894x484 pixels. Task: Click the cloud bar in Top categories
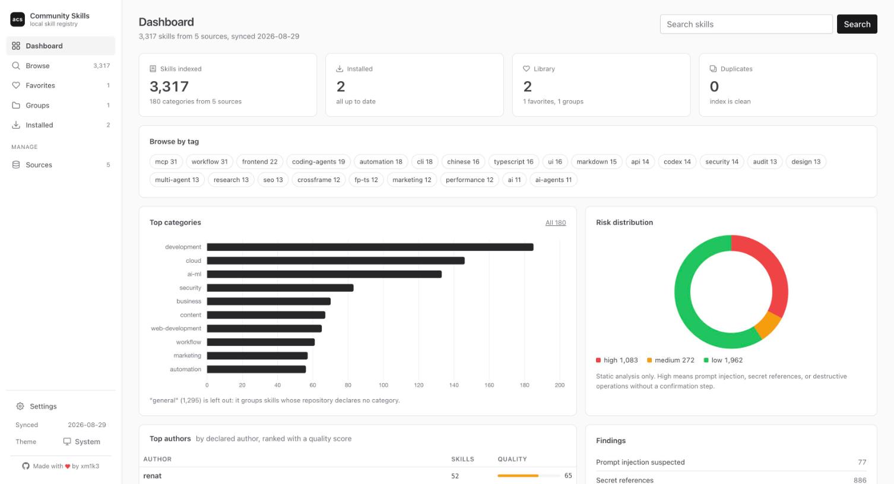[335, 260]
